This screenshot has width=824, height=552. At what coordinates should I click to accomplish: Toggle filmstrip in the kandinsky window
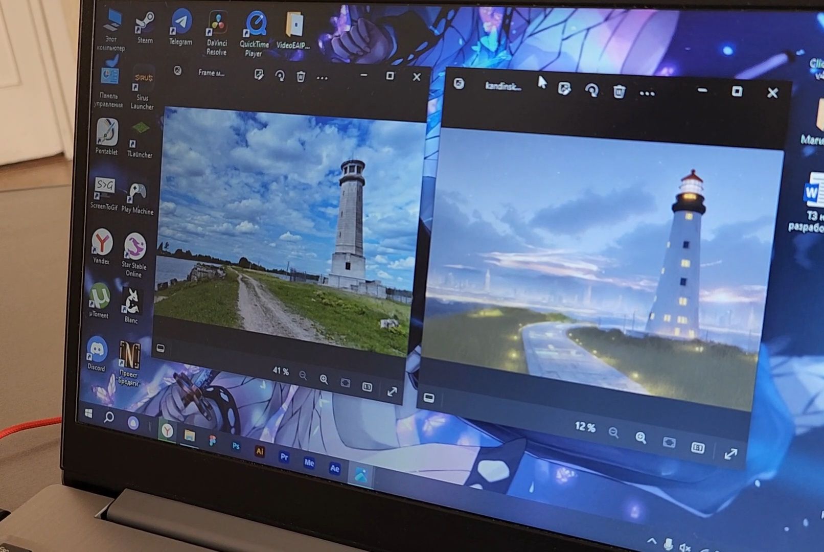coord(429,398)
